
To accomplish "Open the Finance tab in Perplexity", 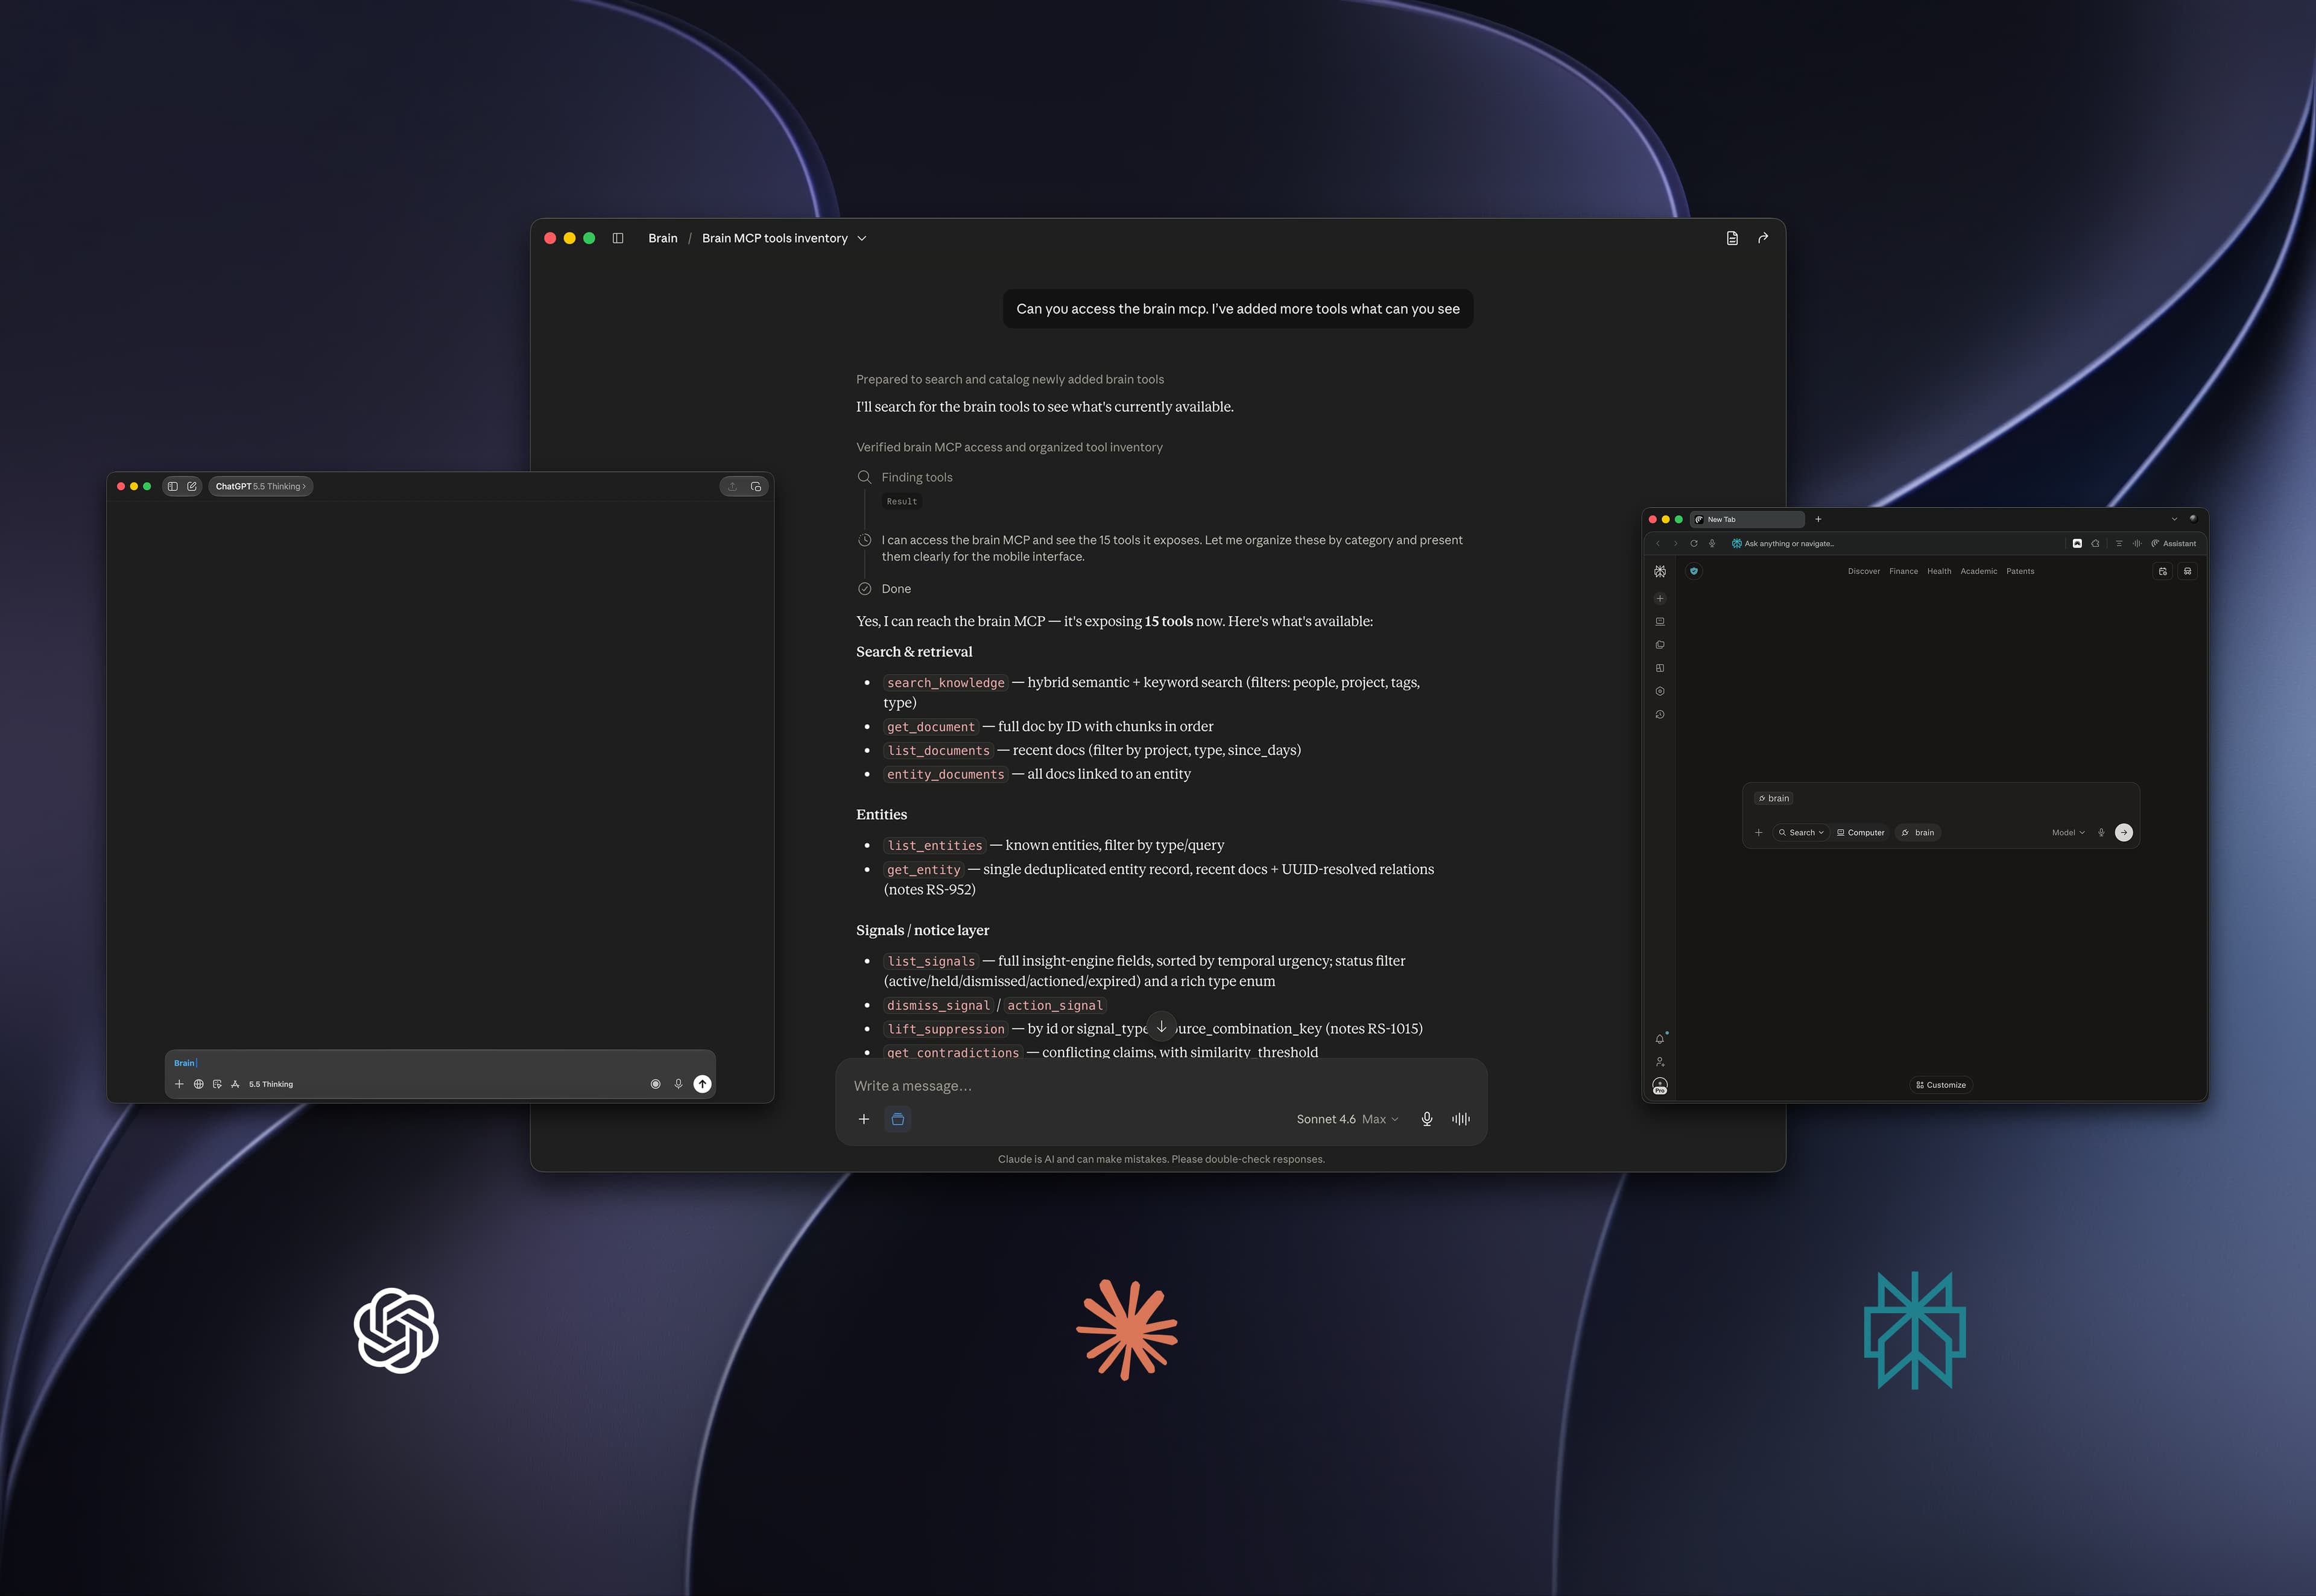I will click(1904, 571).
